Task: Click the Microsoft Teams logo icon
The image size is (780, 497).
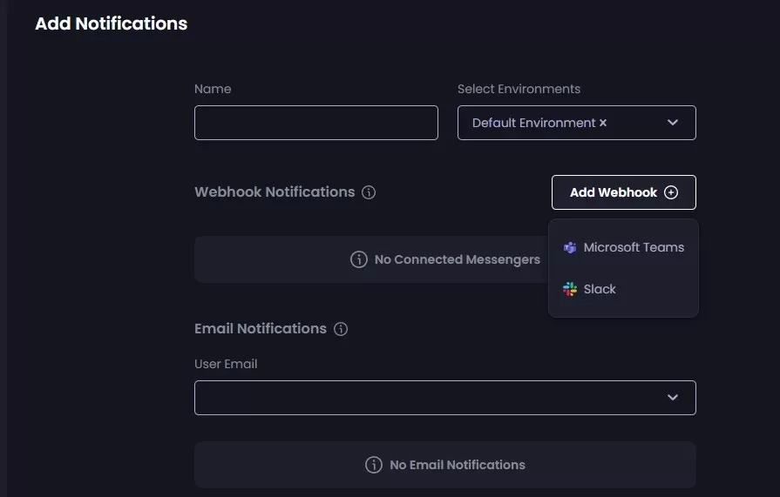Action: pyautogui.click(x=570, y=247)
